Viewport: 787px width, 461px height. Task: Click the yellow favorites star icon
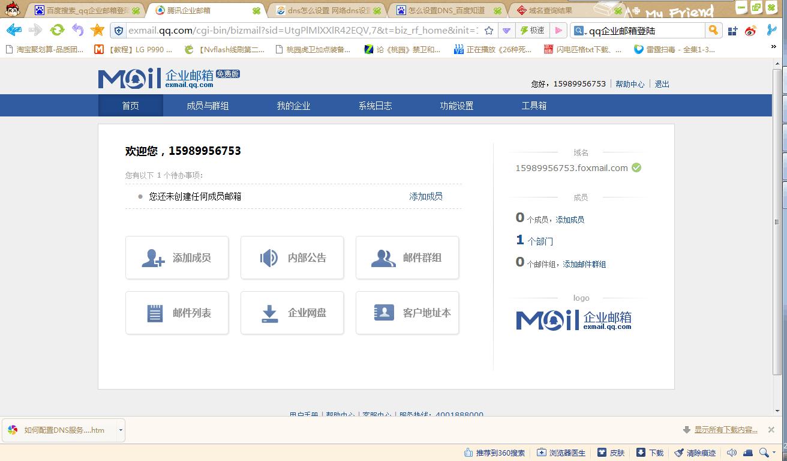coord(97,30)
